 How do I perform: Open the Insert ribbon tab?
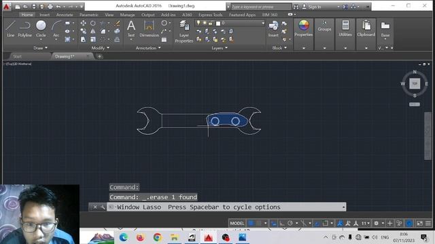pos(44,15)
